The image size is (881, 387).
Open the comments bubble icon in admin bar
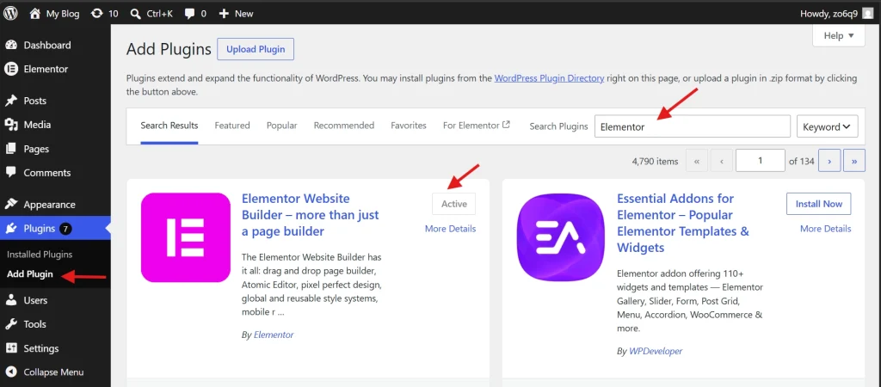[x=188, y=14]
